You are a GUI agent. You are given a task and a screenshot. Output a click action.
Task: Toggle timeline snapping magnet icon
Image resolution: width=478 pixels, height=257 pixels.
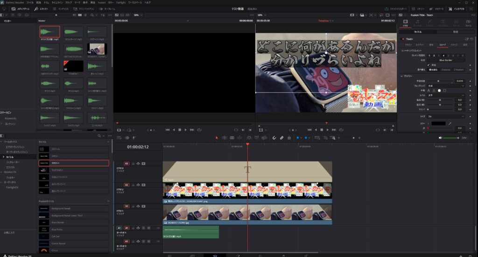point(274,138)
